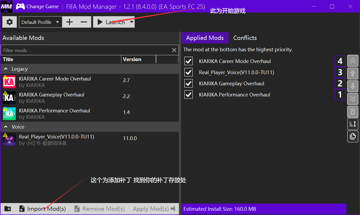
Task: Move mod up one position
Action: 353,74
